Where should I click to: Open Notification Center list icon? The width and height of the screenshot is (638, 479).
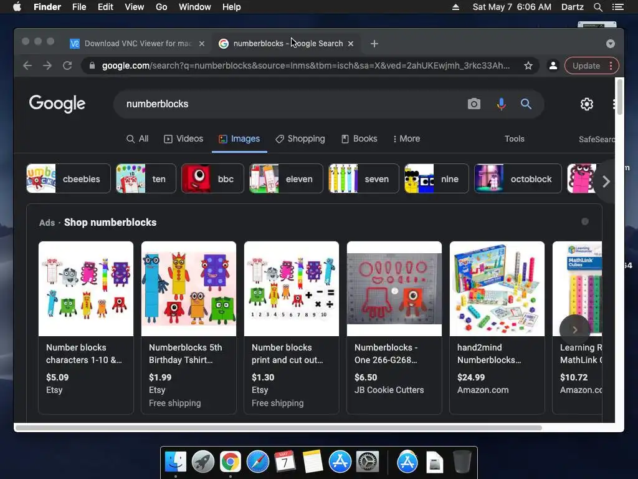[x=617, y=7]
